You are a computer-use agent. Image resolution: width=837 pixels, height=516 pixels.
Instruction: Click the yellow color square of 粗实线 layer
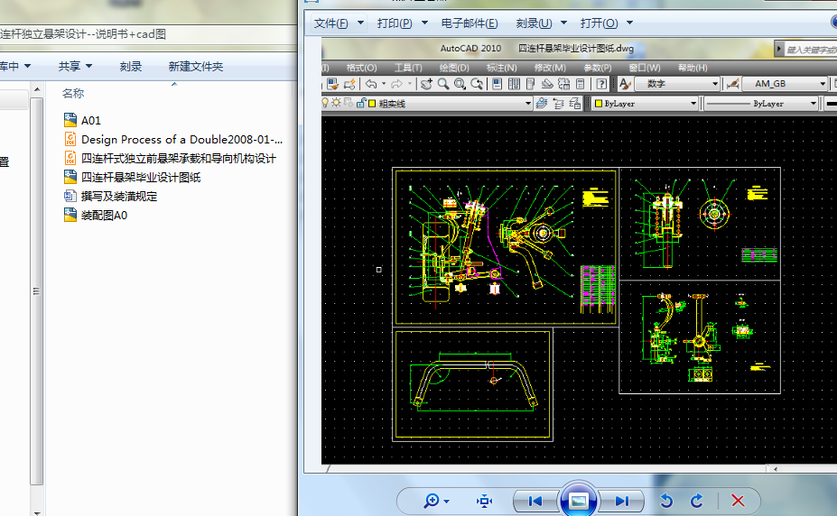372,104
